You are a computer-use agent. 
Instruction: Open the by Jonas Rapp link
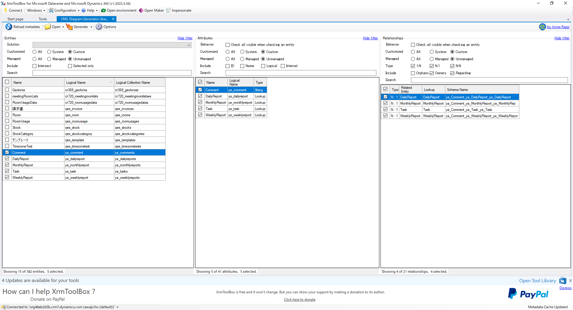tap(558, 27)
